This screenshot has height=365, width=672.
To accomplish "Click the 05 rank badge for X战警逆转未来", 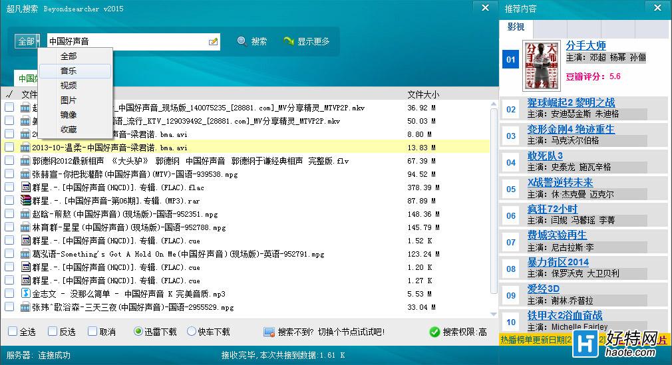I will point(511,189).
